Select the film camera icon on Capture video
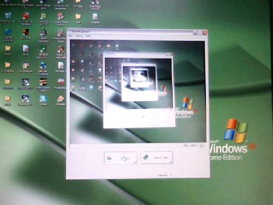Screen dimensions: 273x205 pos(145,157)
